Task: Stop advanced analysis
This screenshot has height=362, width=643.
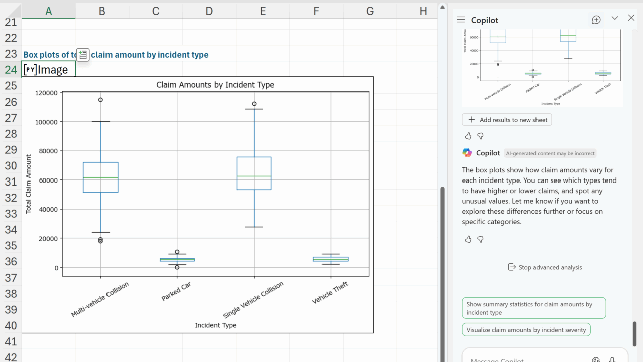Action: click(545, 267)
